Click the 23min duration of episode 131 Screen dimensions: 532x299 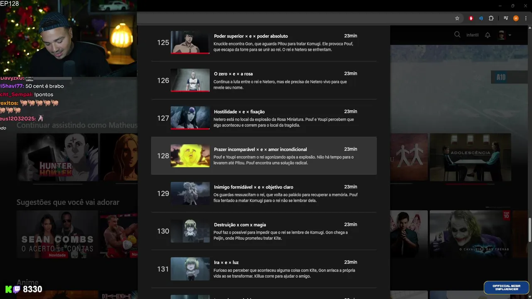click(x=350, y=262)
